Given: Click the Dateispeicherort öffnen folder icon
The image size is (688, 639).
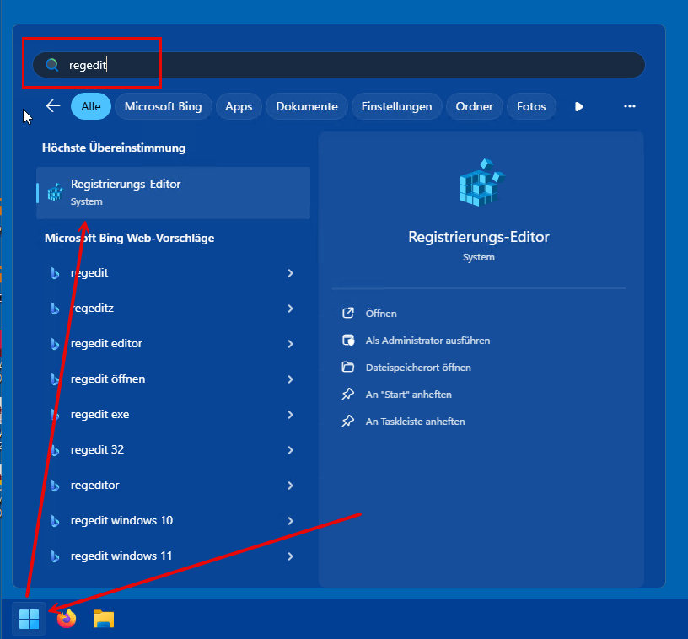Looking at the screenshot, I should click(x=348, y=367).
